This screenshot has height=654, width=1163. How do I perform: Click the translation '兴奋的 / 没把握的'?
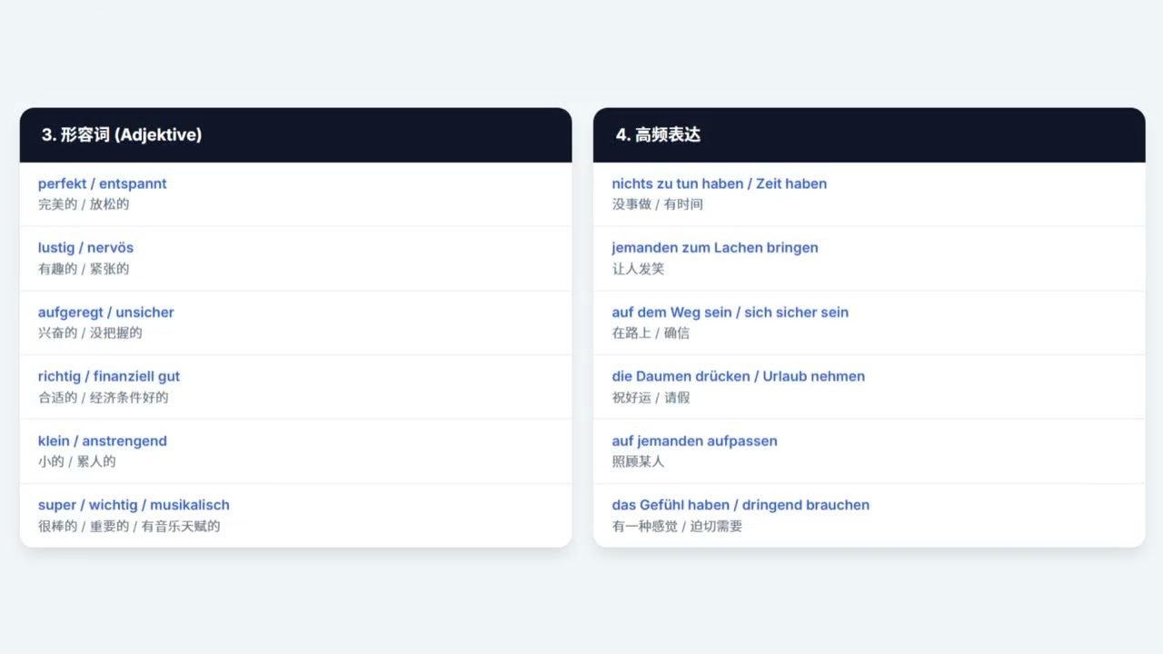point(90,333)
